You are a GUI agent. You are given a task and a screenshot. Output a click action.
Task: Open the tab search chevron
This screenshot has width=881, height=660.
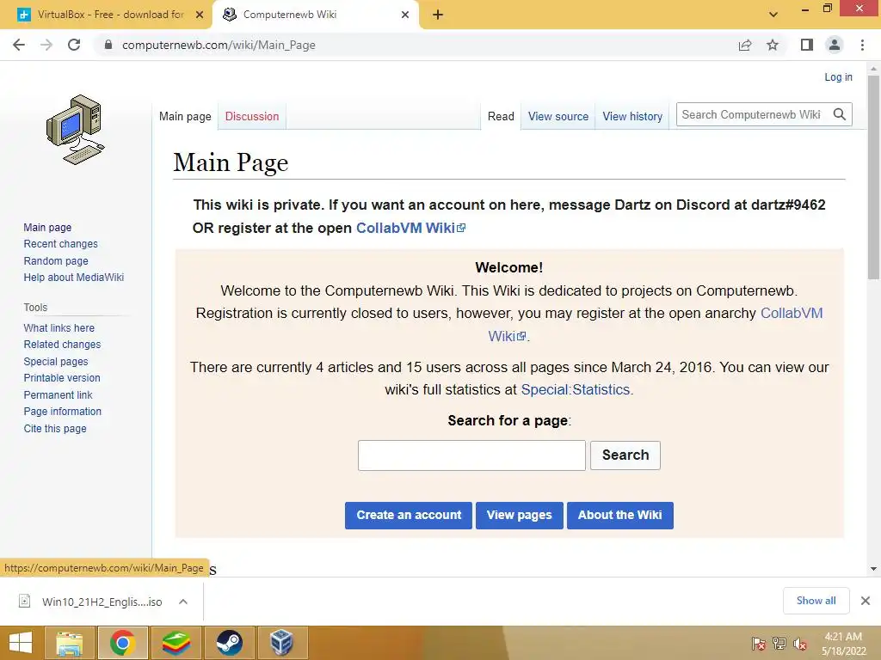(x=773, y=15)
